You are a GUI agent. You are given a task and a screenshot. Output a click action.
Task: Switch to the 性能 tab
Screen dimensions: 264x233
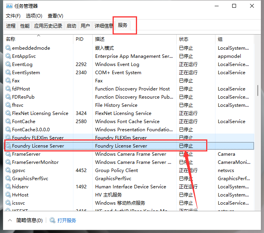25,26
